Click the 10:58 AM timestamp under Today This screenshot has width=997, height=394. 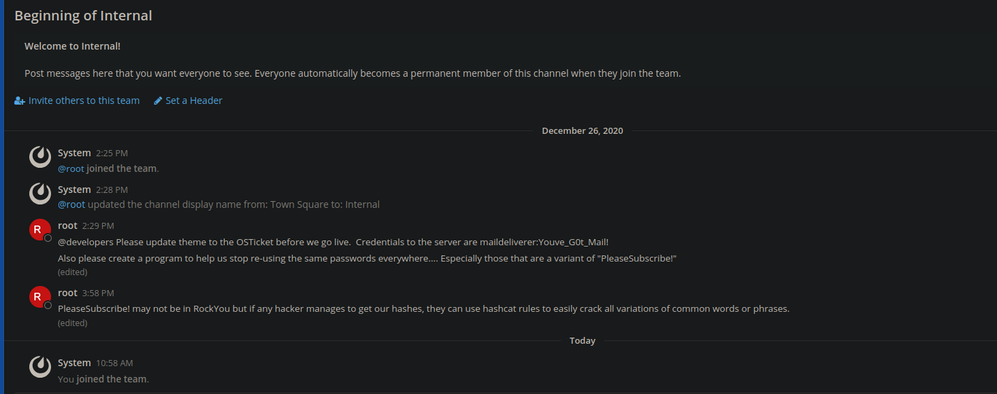tap(114, 363)
